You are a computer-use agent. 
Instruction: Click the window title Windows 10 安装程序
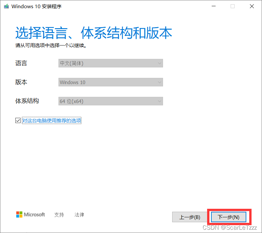tap(37, 6)
